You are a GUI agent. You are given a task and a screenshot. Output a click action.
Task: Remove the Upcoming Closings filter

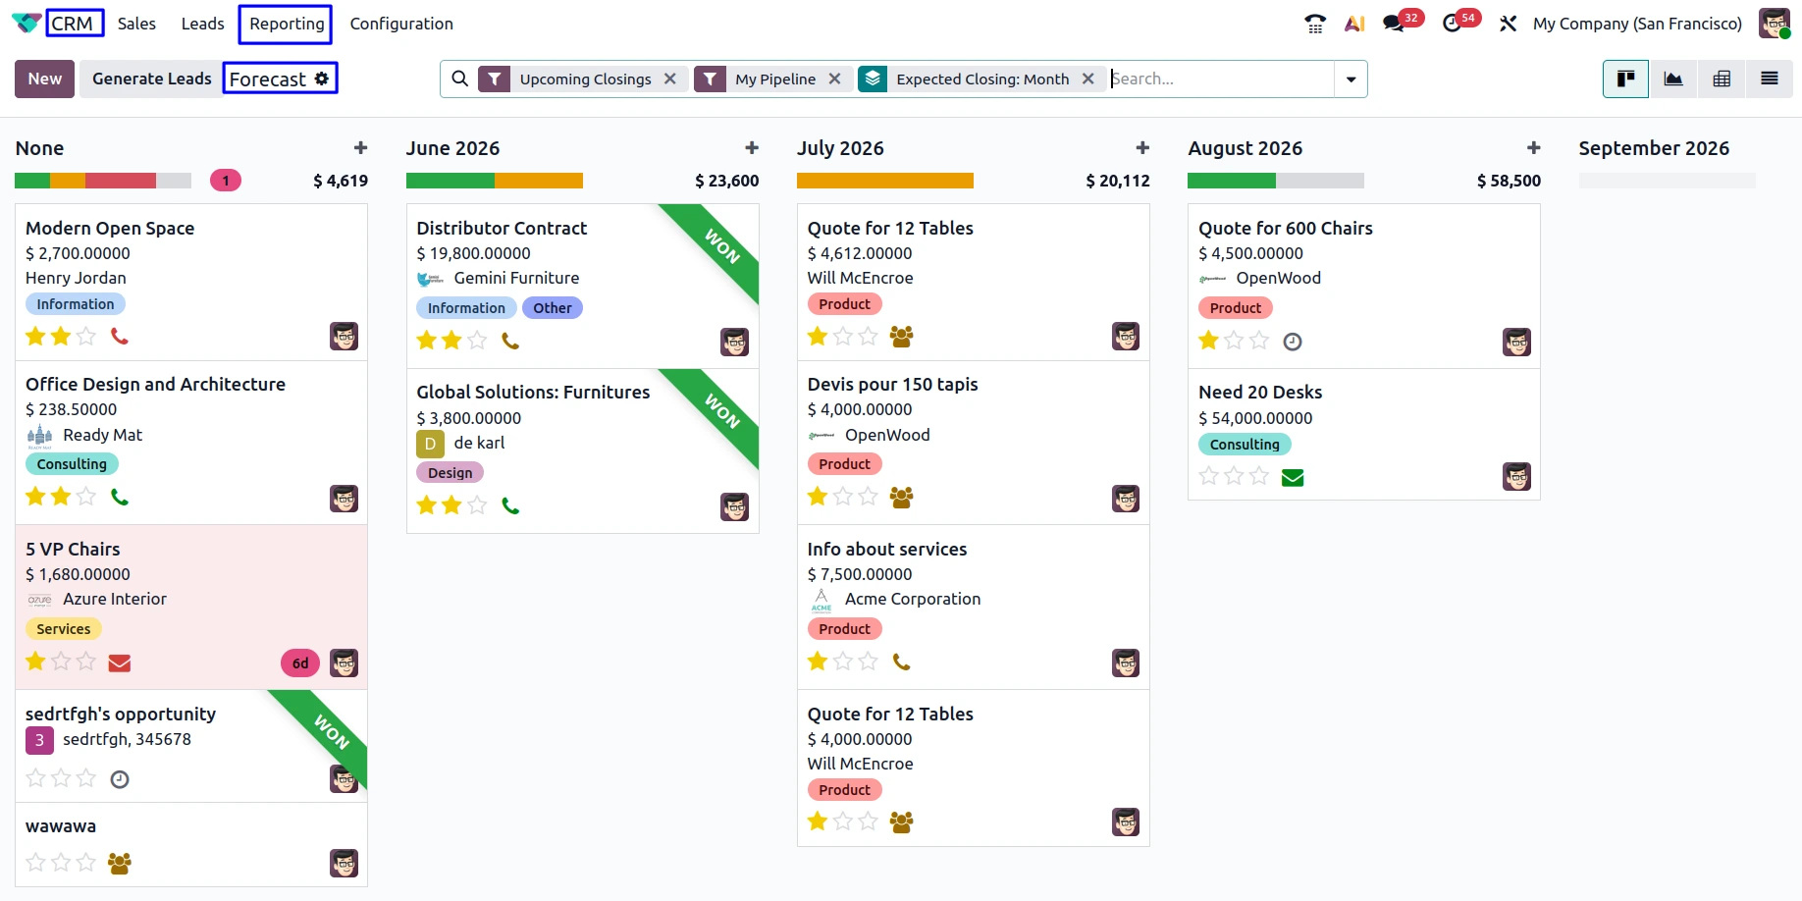tap(669, 79)
